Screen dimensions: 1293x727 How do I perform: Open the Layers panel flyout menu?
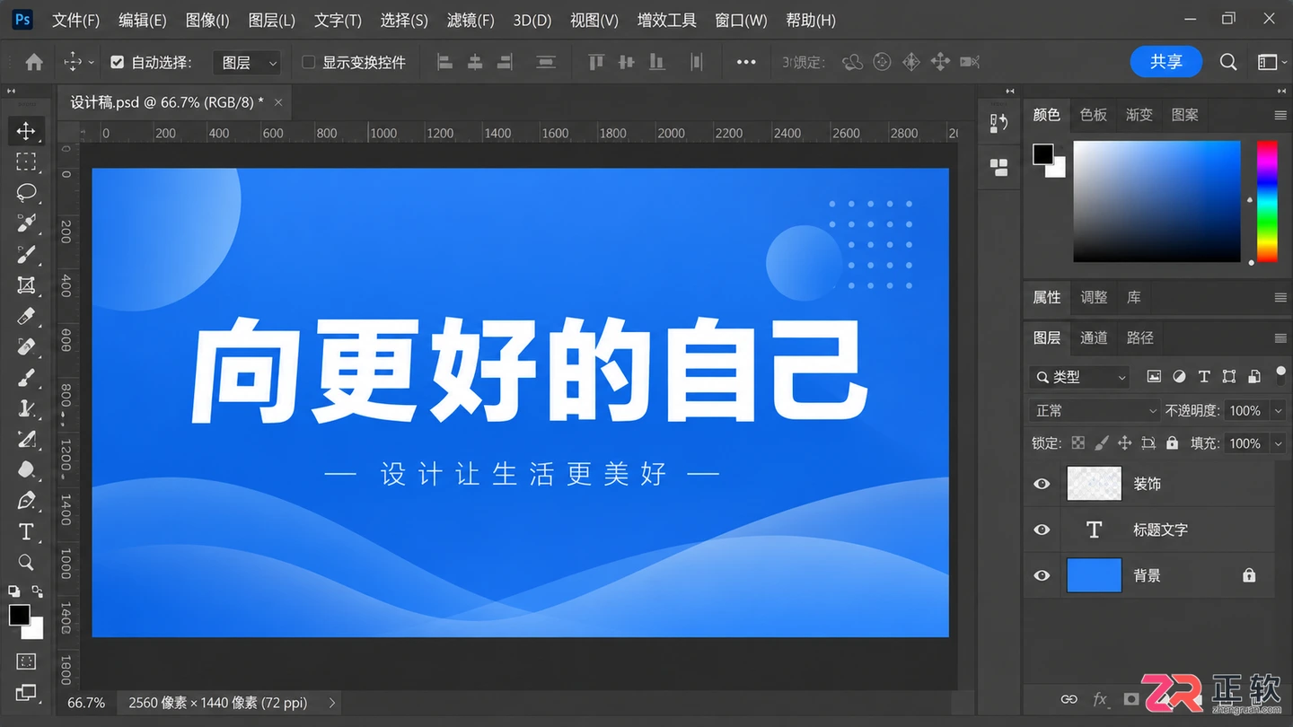[1280, 338]
